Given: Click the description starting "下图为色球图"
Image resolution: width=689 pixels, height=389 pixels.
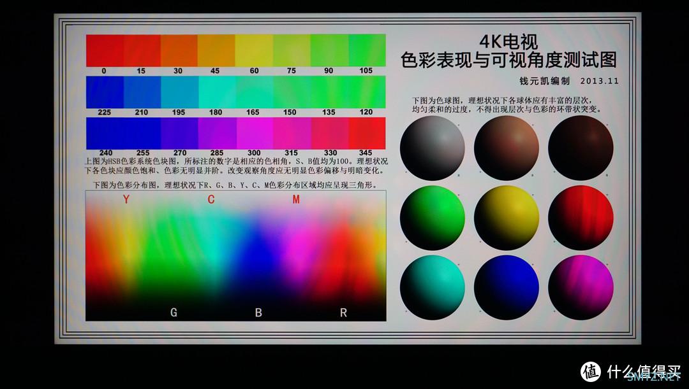Looking at the screenshot, I should (x=507, y=105).
